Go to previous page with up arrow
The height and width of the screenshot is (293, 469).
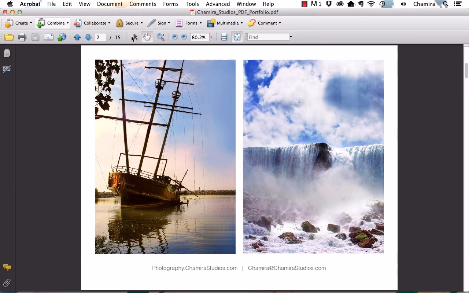tap(77, 37)
